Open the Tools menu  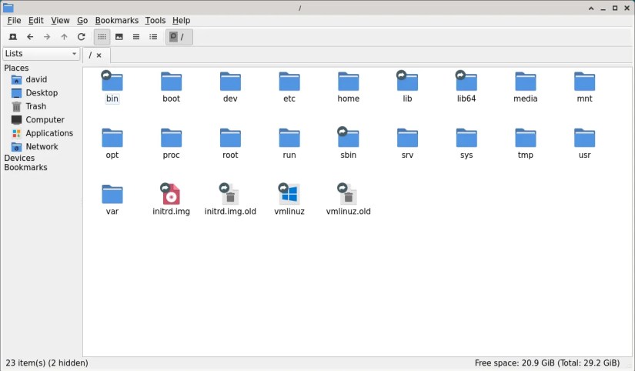tap(155, 20)
